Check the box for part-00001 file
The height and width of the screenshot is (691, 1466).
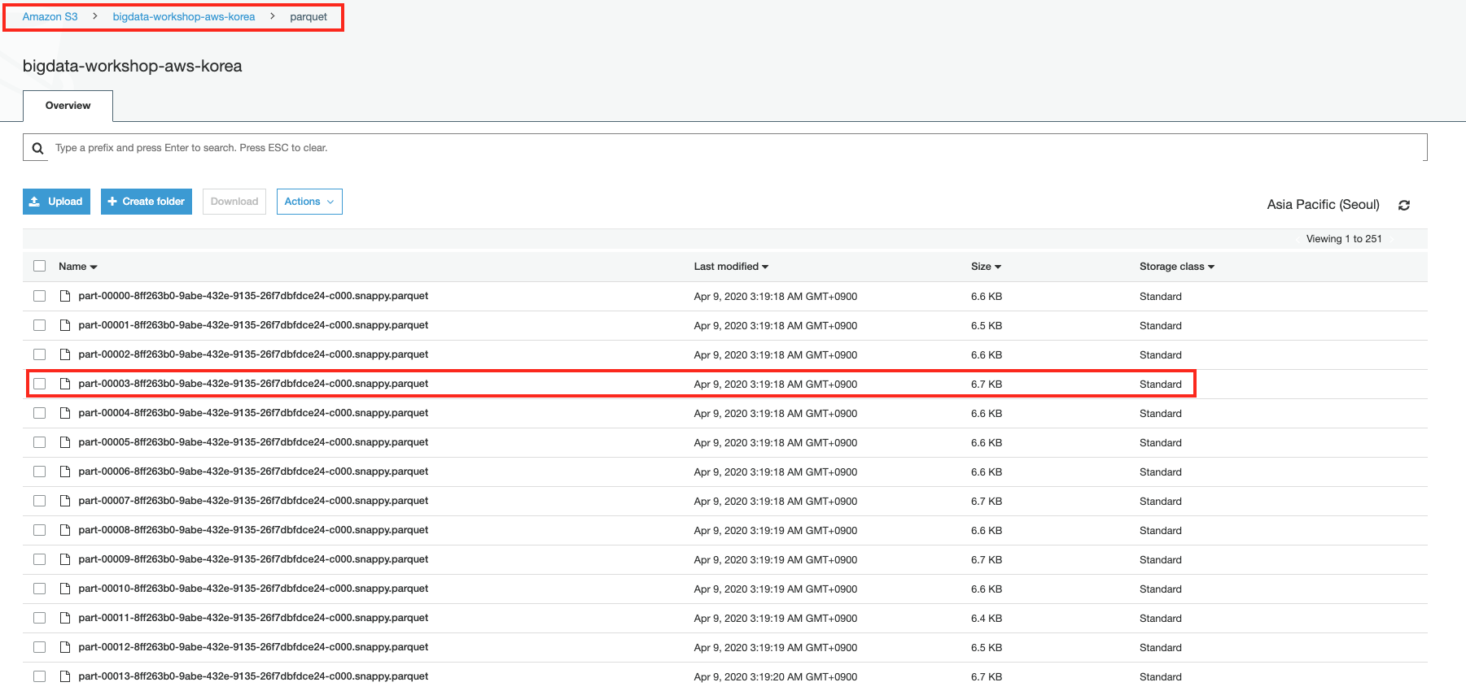[x=39, y=325]
